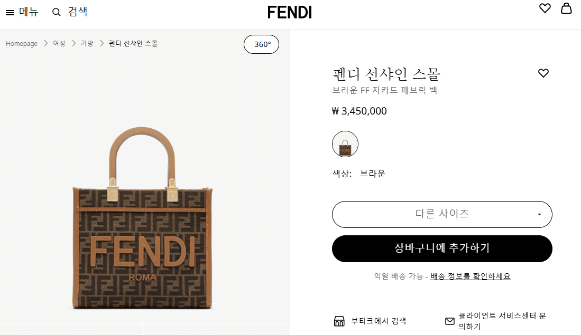
Task: Open the 배송 정보를 확인하세요 link
Action: pos(471,276)
